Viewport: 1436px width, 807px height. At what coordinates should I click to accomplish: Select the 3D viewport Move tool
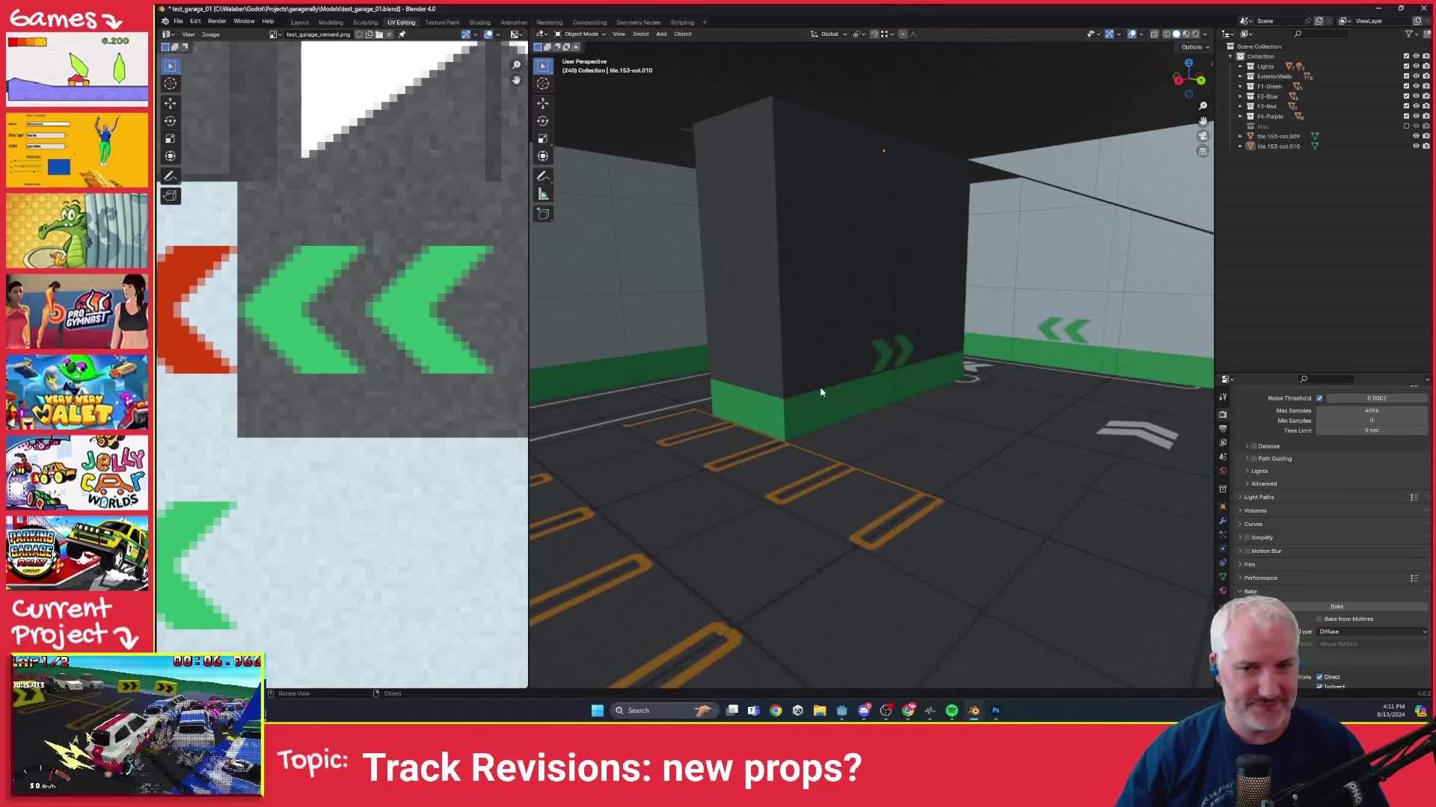coord(543,103)
